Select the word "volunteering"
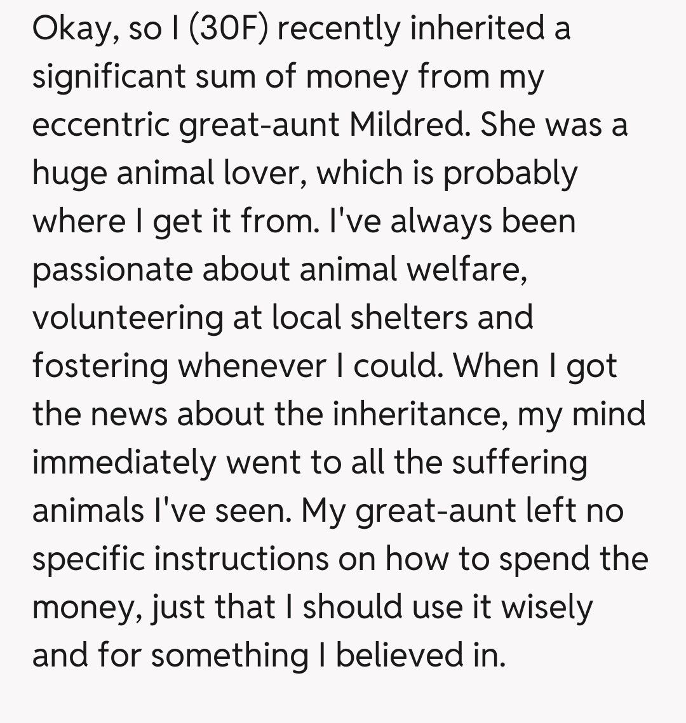 [127, 318]
